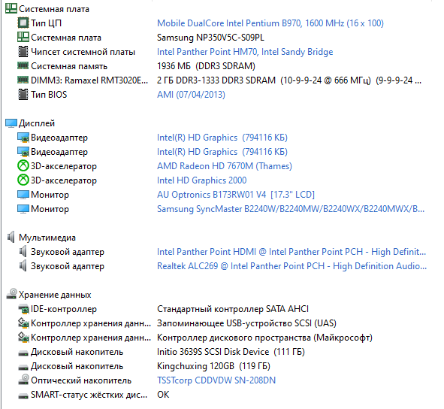Click the Системная плата section header icon
This screenshot has height=409, width=444.
11,8
